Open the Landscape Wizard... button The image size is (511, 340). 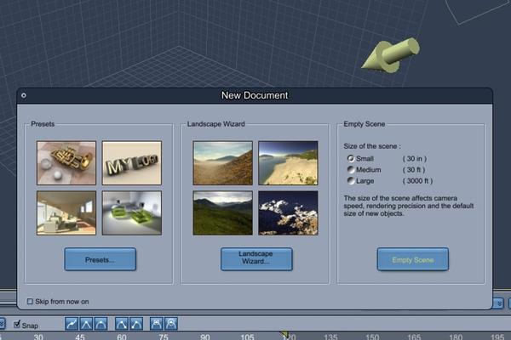tap(256, 259)
